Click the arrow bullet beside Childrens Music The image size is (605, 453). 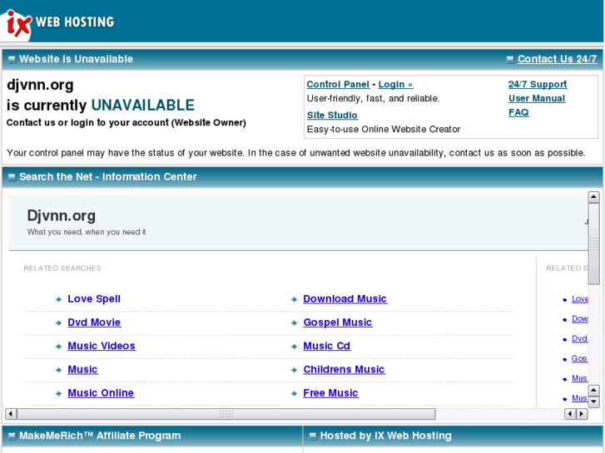(294, 370)
